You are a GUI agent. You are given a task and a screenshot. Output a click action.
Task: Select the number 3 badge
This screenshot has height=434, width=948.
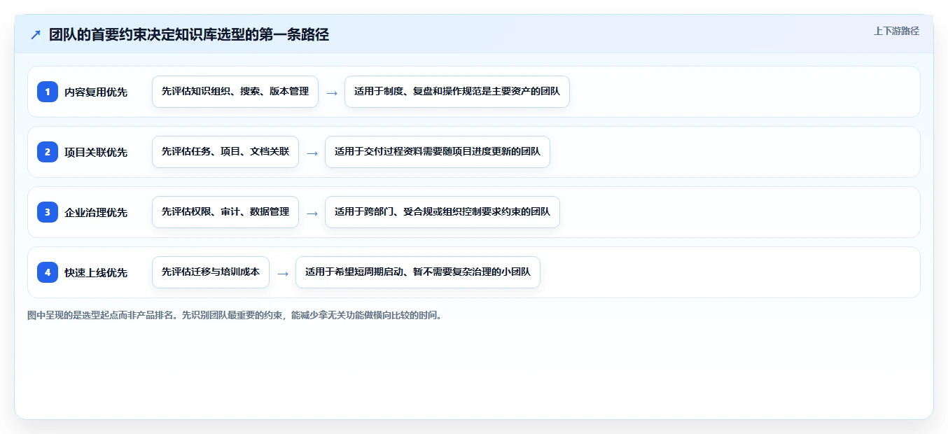48,212
